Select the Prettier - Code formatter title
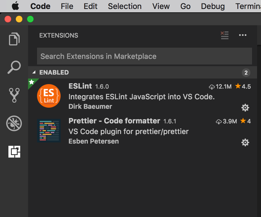 click(x=114, y=121)
